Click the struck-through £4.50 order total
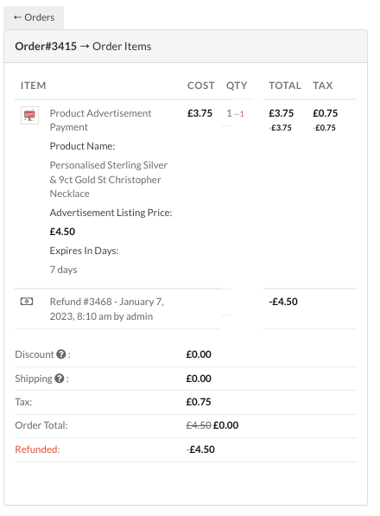380x516 pixels. 199,425
